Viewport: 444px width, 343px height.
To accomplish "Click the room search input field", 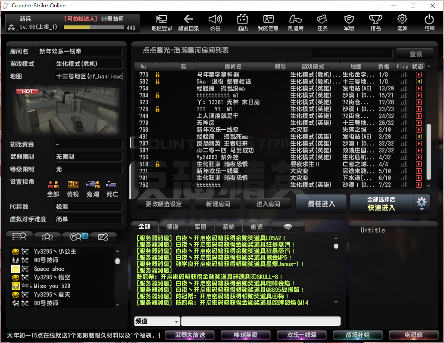I will [352, 53].
